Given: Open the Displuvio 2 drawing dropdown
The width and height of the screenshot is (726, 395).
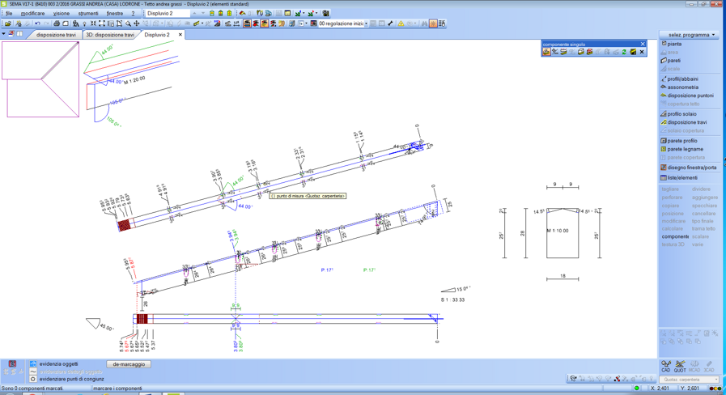Looking at the screenshot, I should coord(168,14).
